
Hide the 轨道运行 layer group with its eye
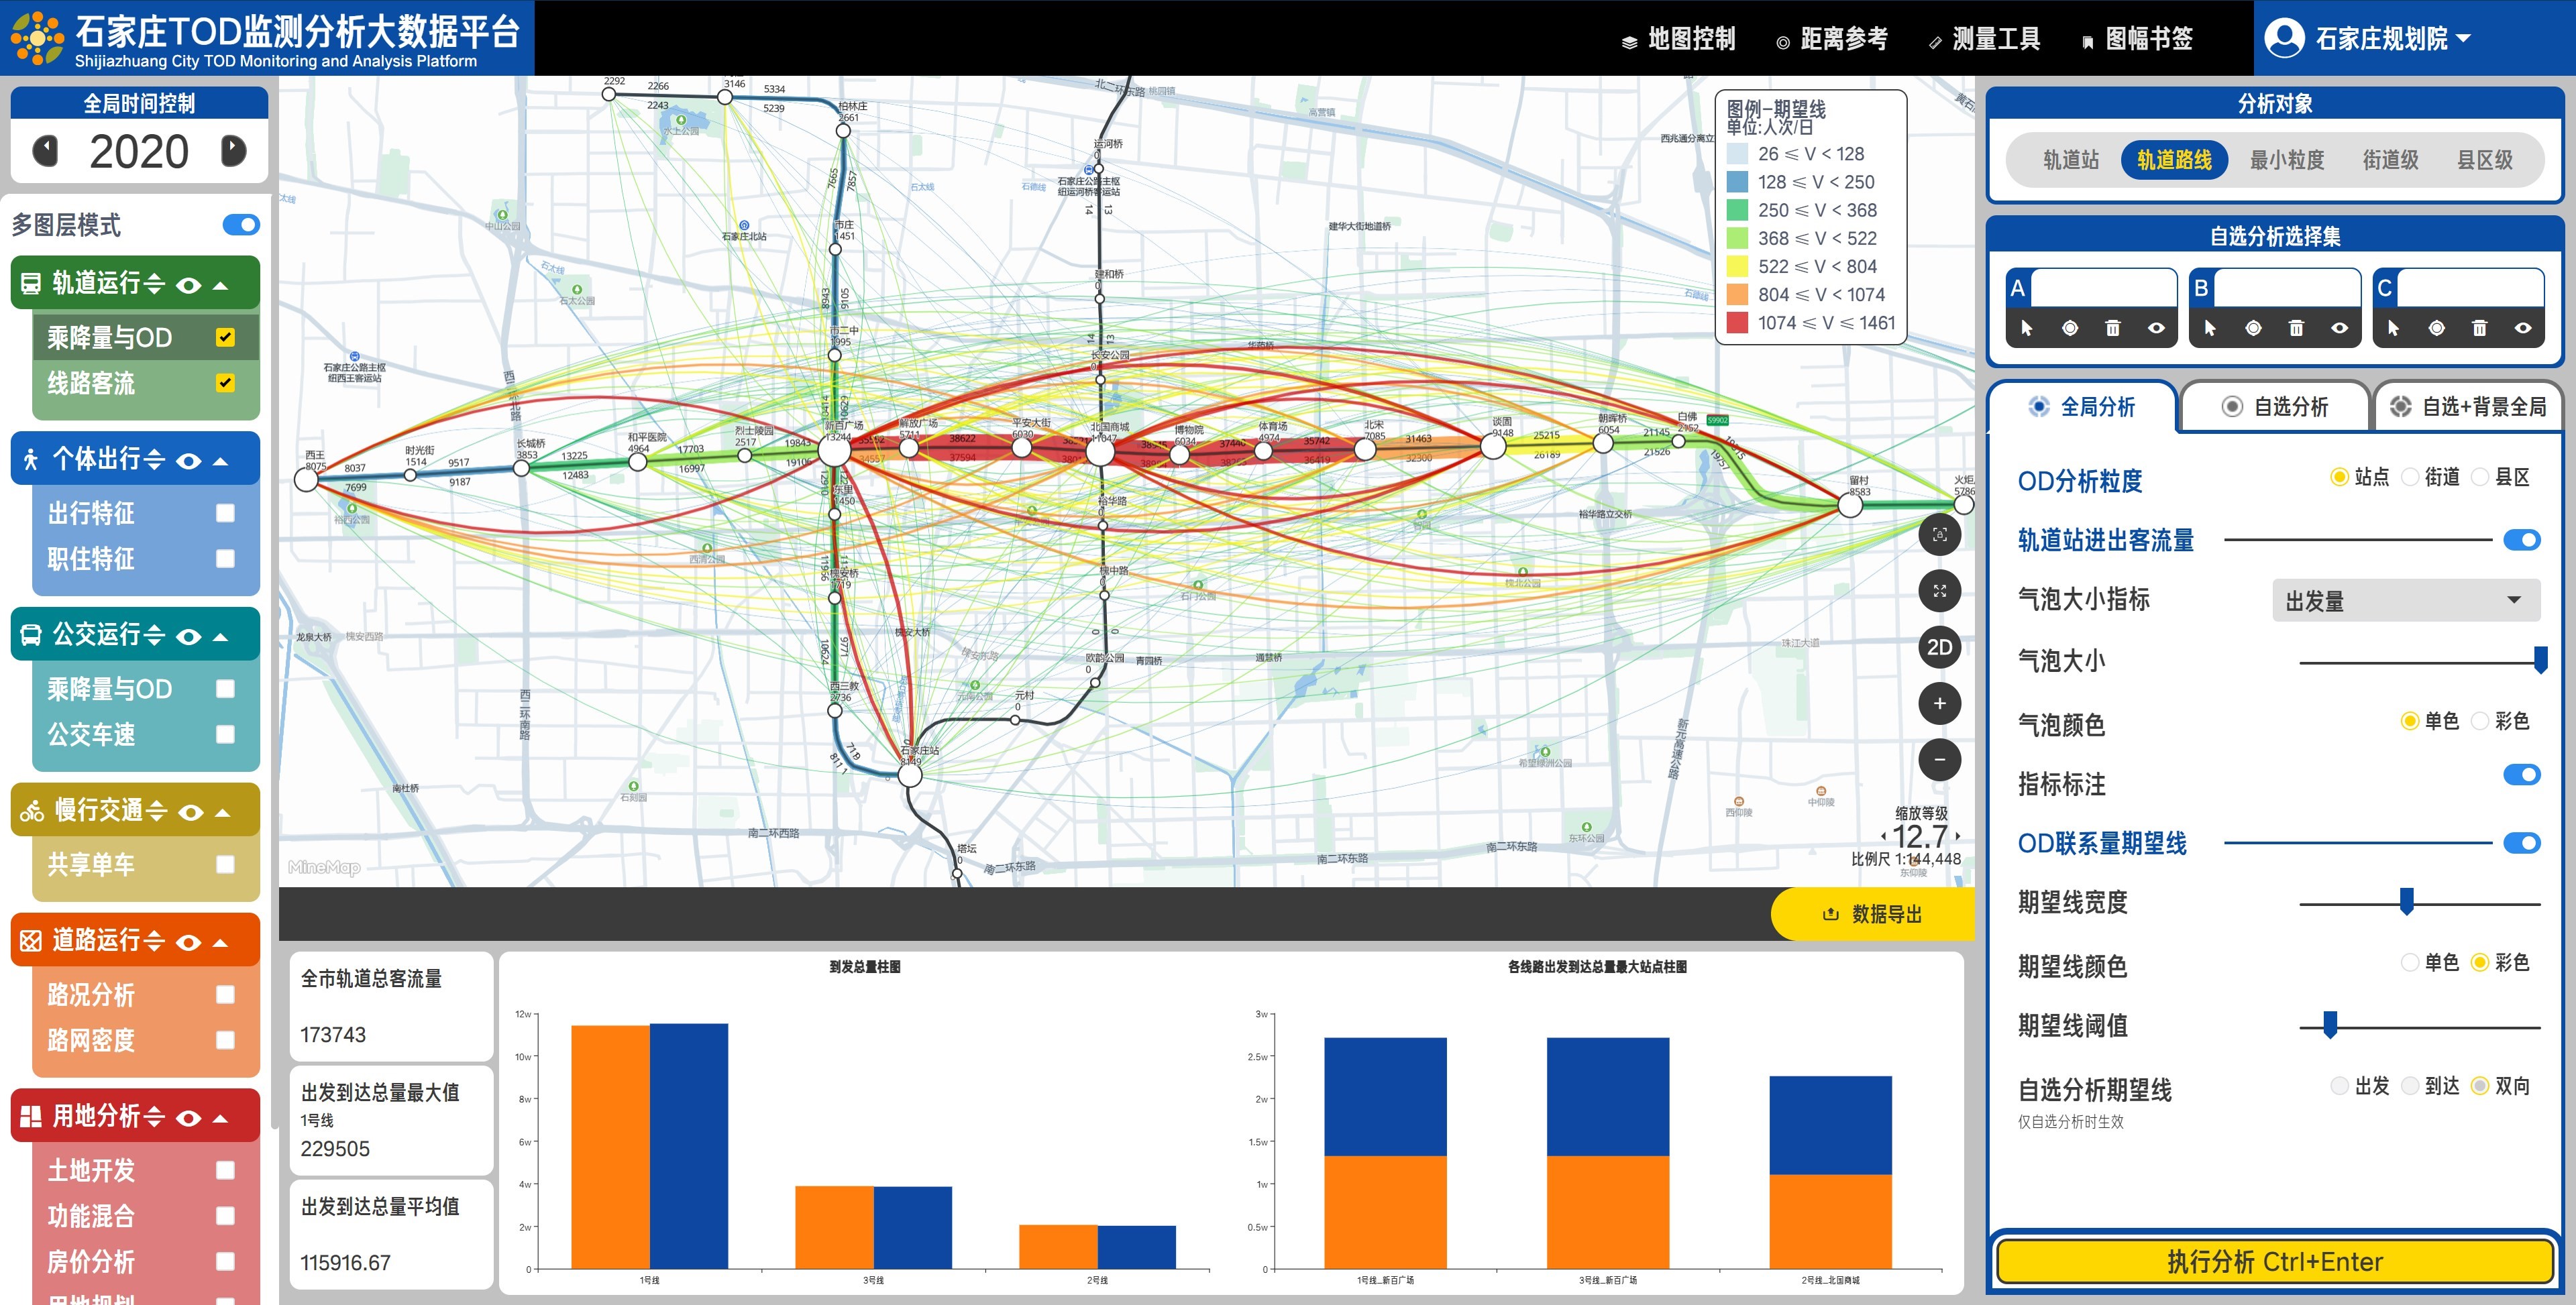click(188, 285)
